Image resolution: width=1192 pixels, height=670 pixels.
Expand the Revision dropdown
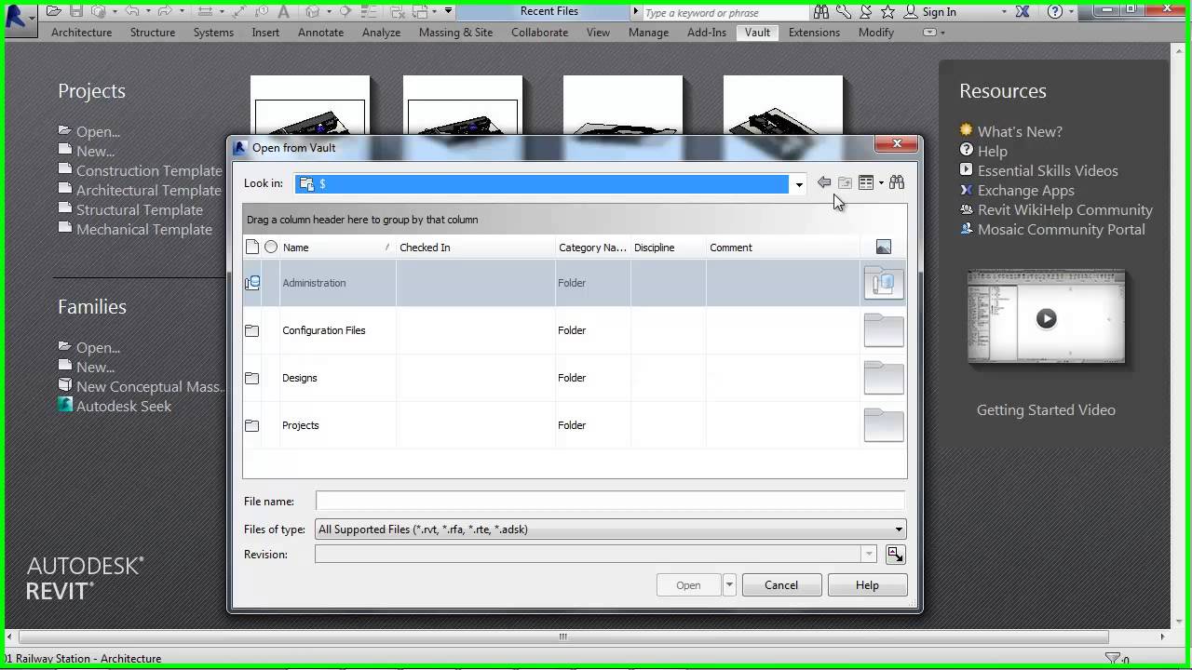869,555
